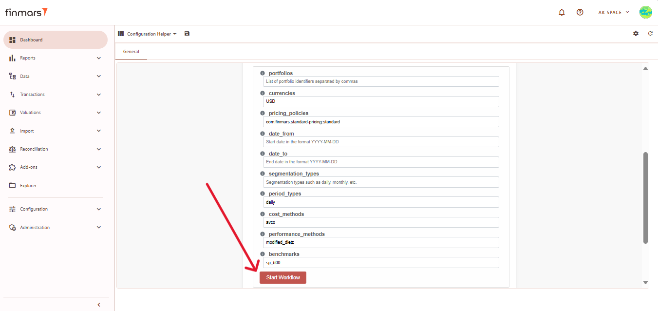The image size is (658, 311).
Task: Open dashboard settings gear icon
Action: [x=636, y=34]
